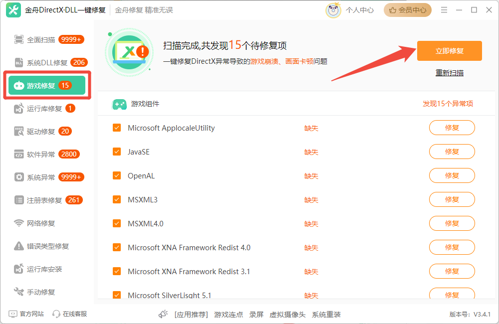
Task: Click the system anomaly gear icon
Action: (19, 177)
